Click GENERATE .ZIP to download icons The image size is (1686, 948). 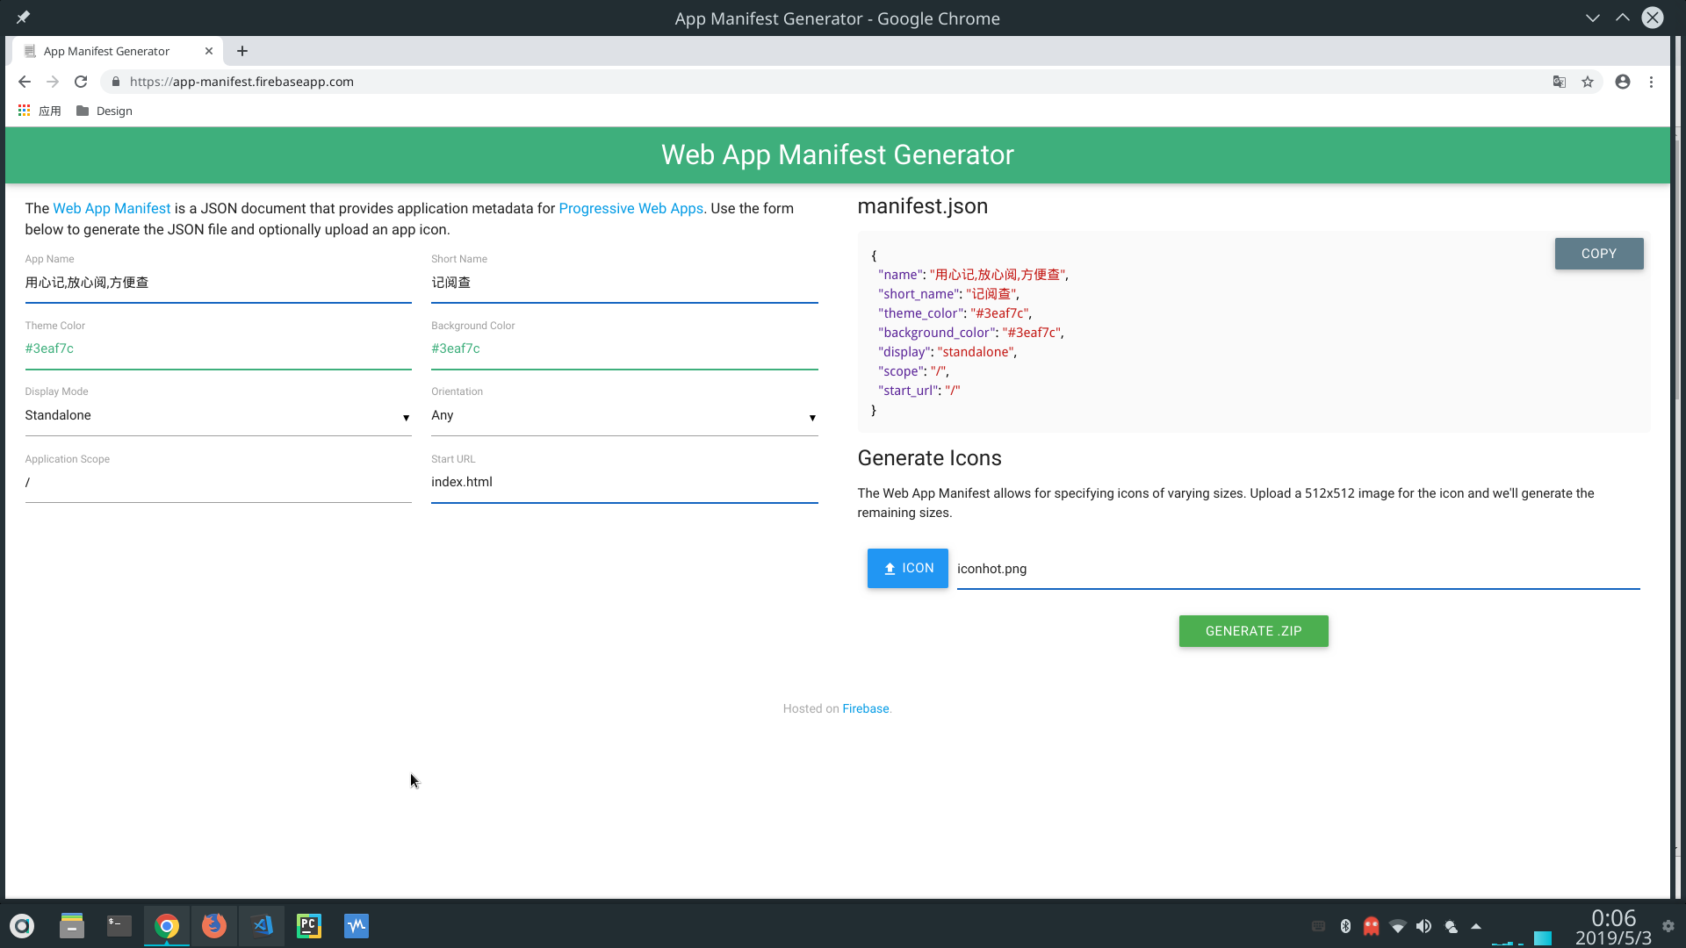tap(1253, 629)
